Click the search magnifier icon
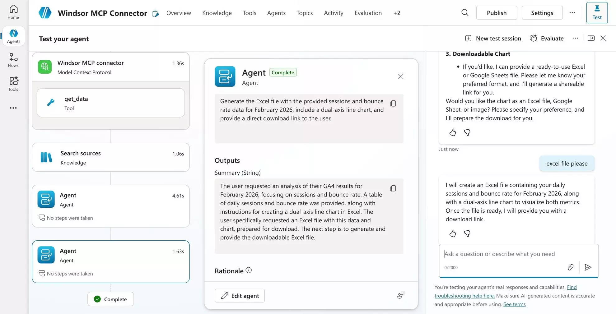The image size is (616, 314). point(464,12)
